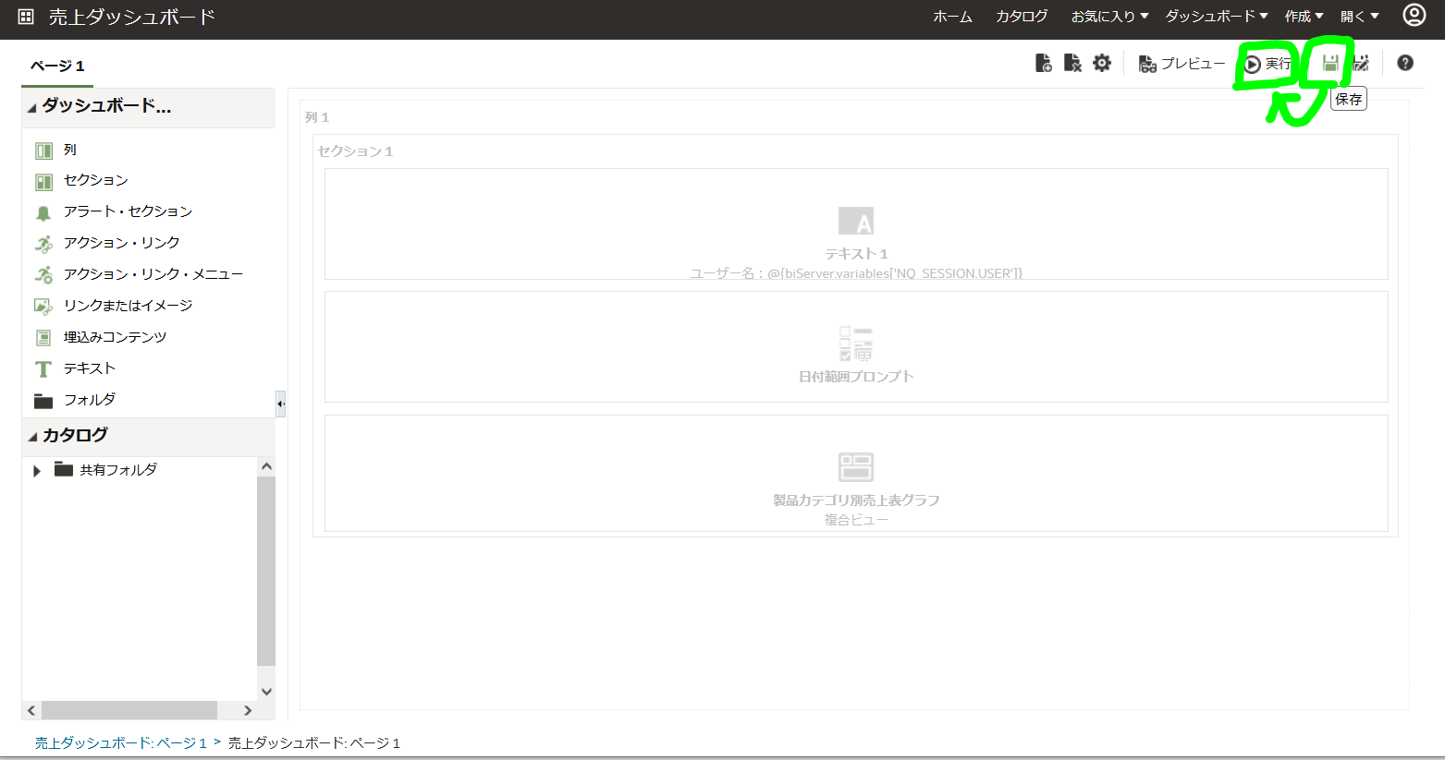Choose the アクション・リンク・メニュー icon
The height and width of the screenshot is (760, 1445).
43,275
